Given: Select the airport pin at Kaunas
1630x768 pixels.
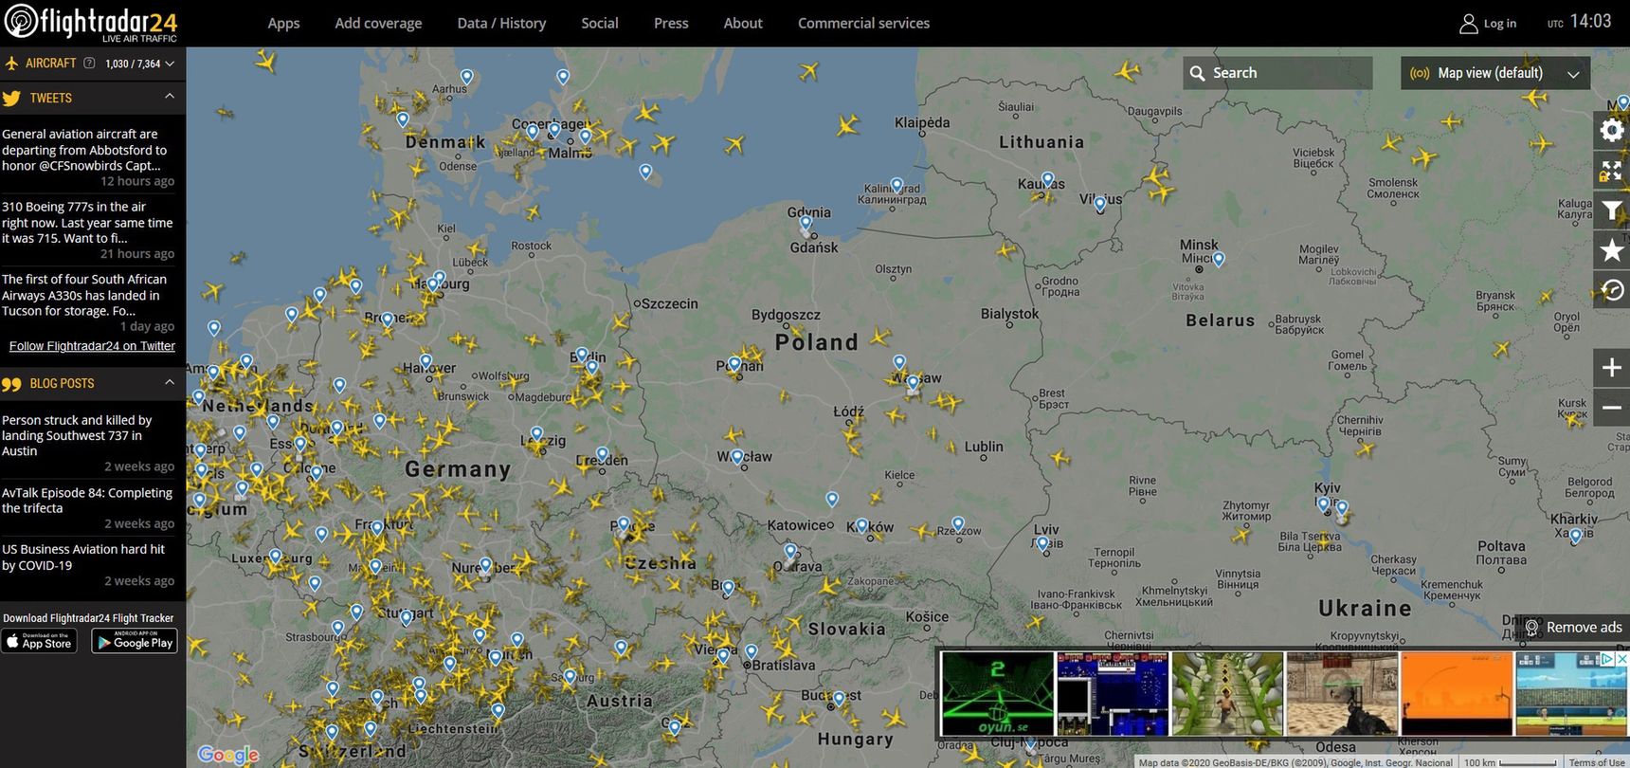Looking at the screenshot, I should [x=1047, y=179].
